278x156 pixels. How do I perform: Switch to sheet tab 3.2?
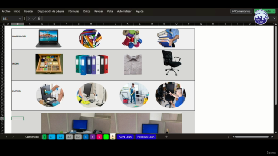tap(78, 137)
